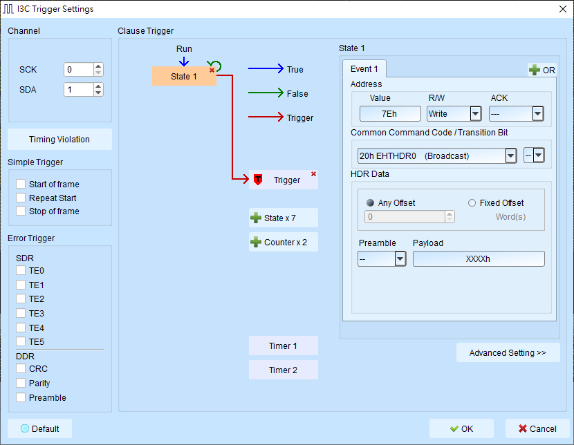Check the DDR CRC error trigger
The height and width of the screenshot is (445, 574).
(21, 368)
